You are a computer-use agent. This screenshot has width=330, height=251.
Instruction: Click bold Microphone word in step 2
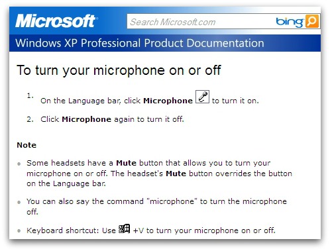tap(86, 119)
